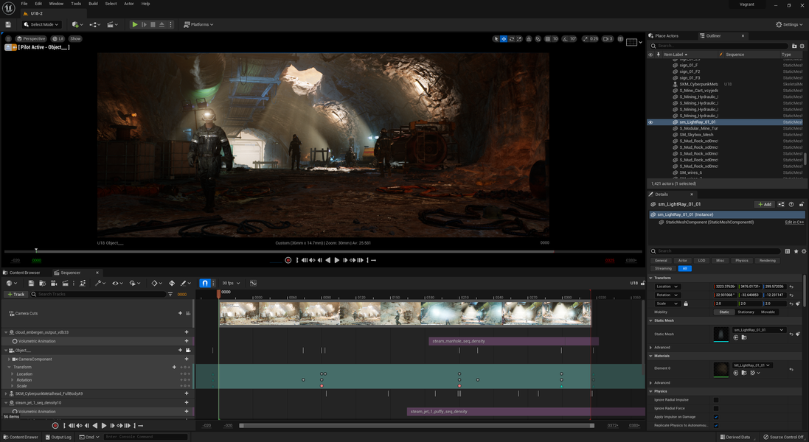Viewport: 809px width, 442px height.
Task: Open the Select Mode dropdown
Action: (x=42, y=24)
